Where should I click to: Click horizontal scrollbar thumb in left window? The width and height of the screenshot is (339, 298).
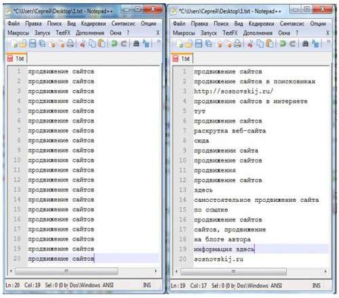tap(66, 271)
